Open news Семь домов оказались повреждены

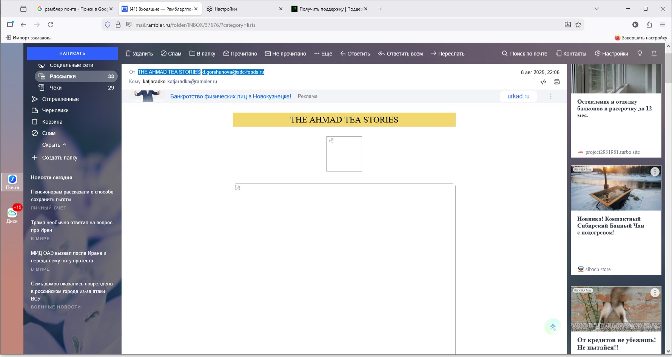point(72,291)
